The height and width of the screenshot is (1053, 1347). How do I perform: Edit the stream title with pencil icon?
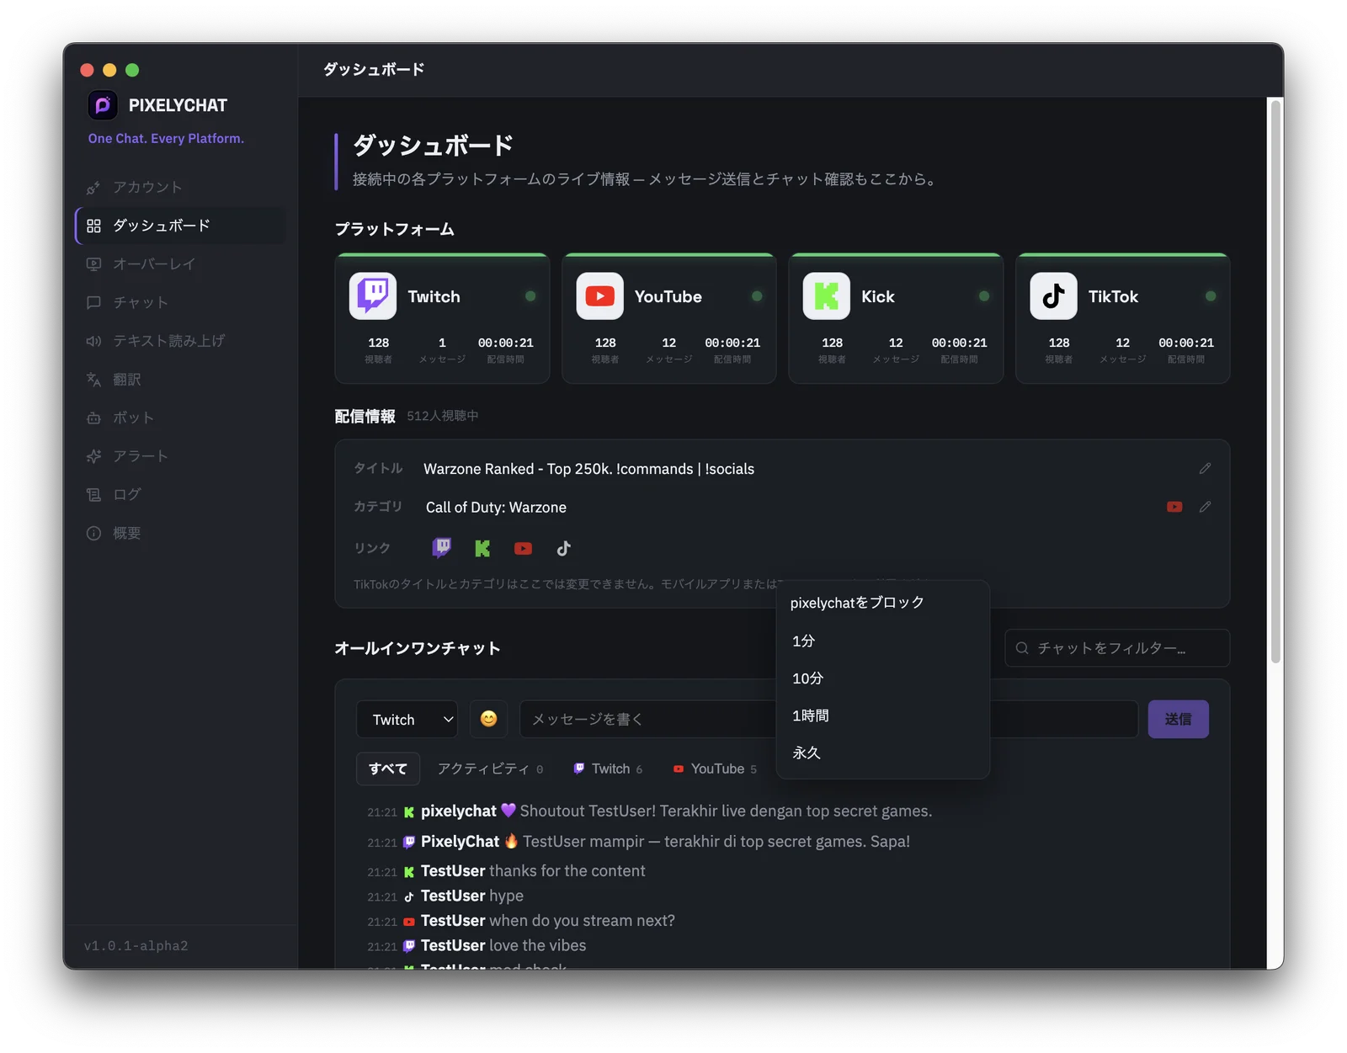tap(1205, 468)
